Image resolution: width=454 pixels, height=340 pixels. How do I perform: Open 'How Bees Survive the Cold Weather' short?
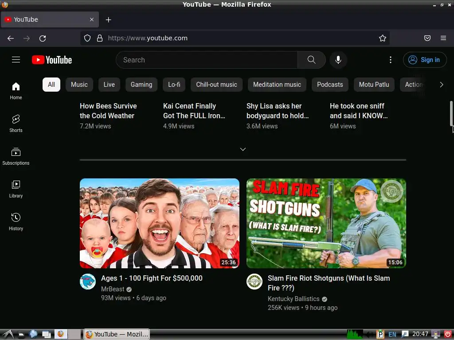(x=108, y=111)
